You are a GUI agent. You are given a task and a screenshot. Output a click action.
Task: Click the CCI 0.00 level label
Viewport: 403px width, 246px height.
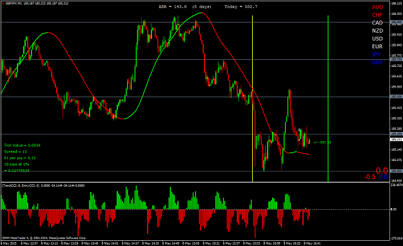(x=393, y=209)
